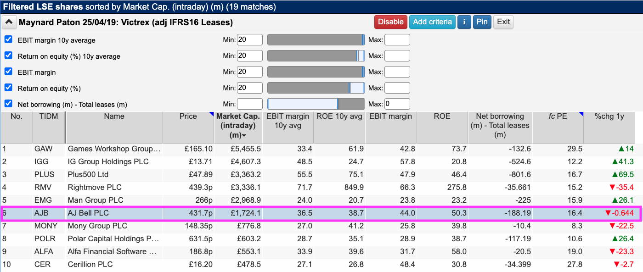Click the EBIT margin slider bar
Screen dimensions: 643x272
click(316, 72)
